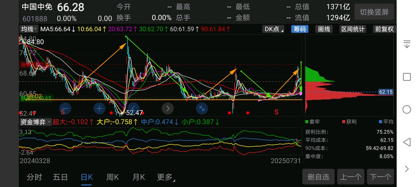Open 区间统计 range statistics
The height and width of the screenshot is (187, 417).
[x=353, y=29]
